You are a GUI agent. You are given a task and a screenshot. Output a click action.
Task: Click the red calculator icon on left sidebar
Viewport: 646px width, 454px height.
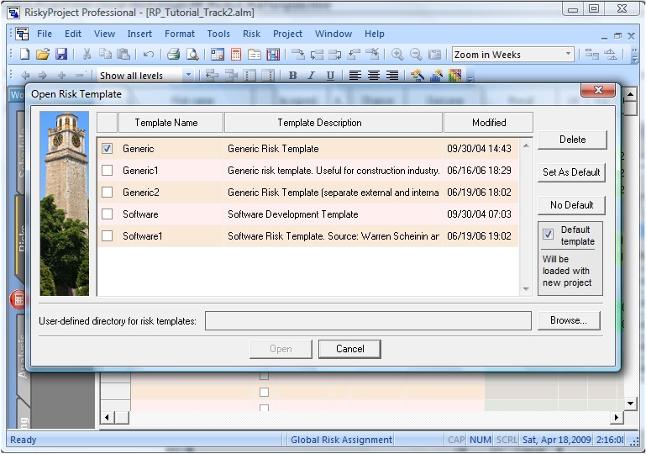click(18, 299)
